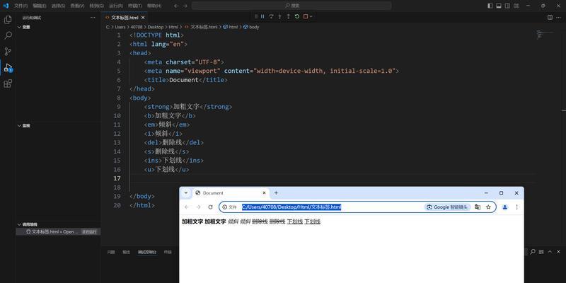Step into in the debug toolbar
566x283 pixels.
[279, 16]
